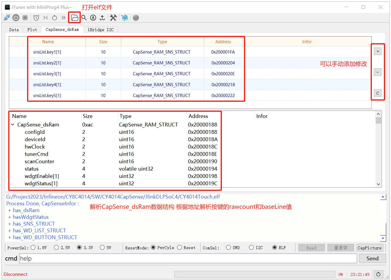391x280 pixels.
Task: Select the wdgtEnable[1] tree item
Action: 42,176
